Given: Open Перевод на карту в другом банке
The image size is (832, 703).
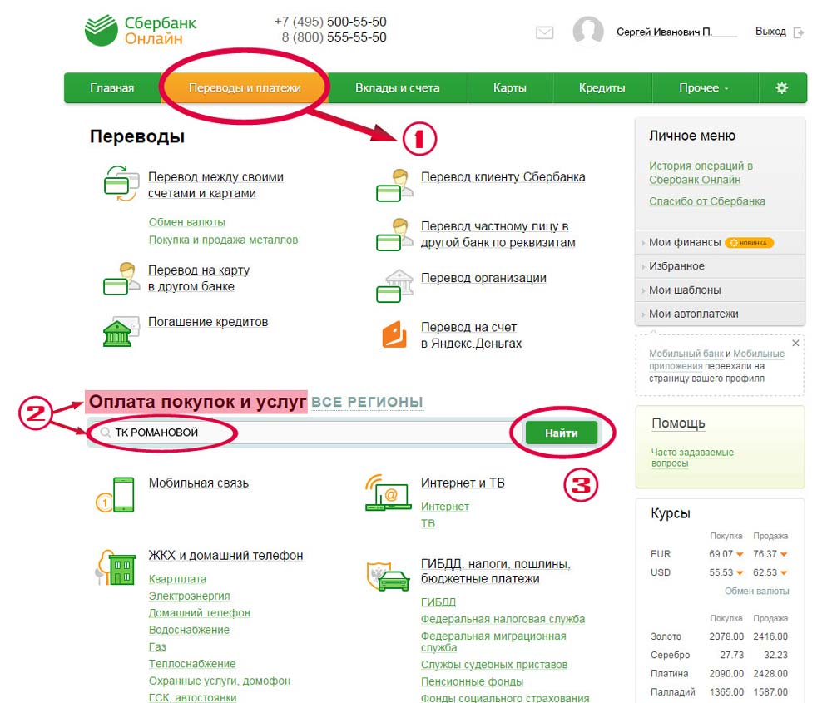Looking at the screenshot, I should point(199,278).
